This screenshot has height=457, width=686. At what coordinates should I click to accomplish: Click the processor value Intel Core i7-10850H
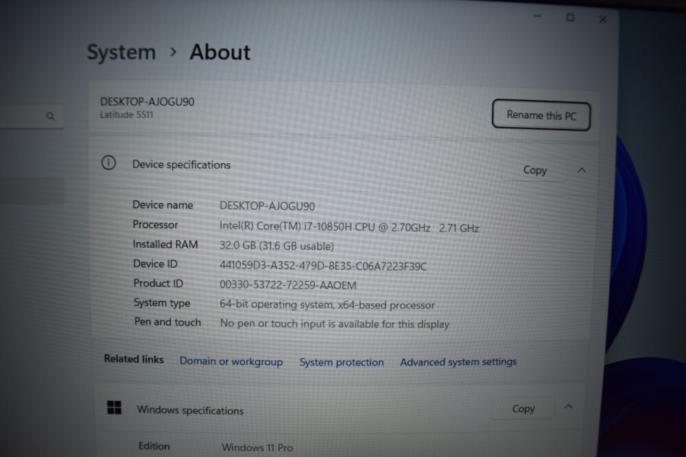(x=349, y=227)
